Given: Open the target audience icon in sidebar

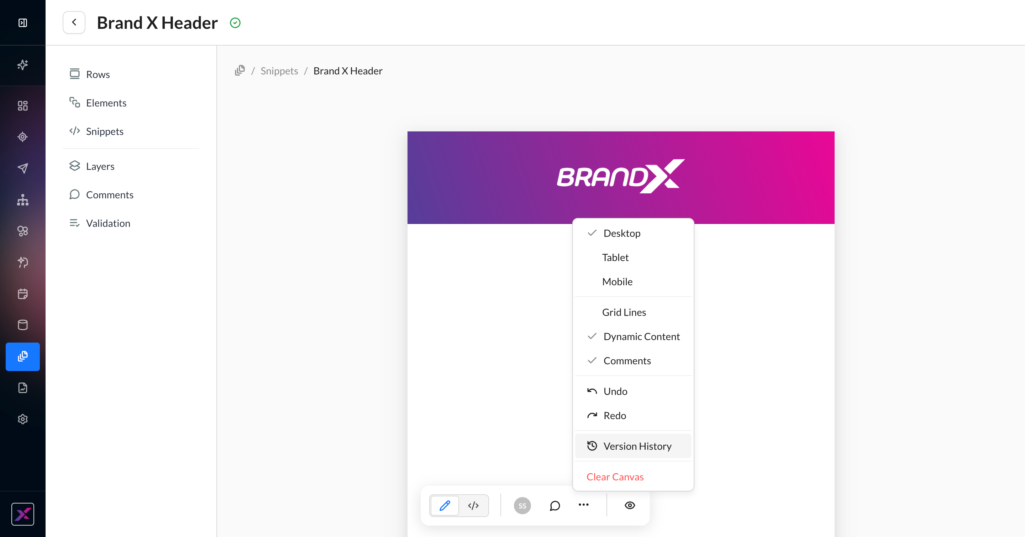Looking at the screenshot, I should 23,137.
